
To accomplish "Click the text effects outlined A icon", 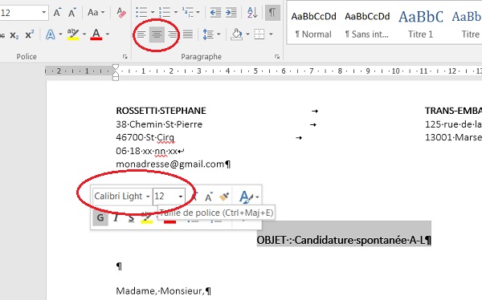I will tap(50, 34).
